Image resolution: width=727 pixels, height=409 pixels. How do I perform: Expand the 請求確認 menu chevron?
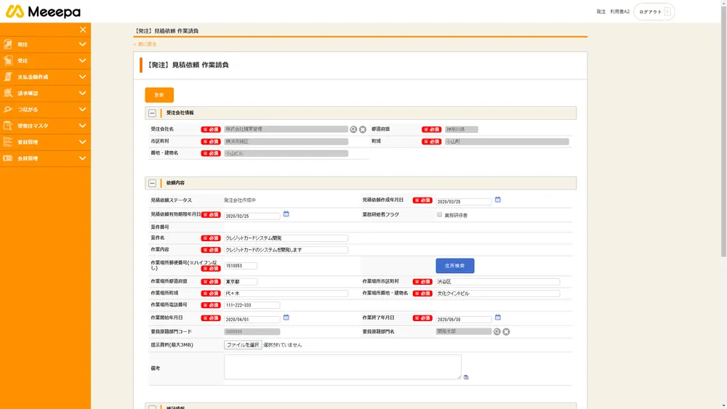tap(83, 93)
